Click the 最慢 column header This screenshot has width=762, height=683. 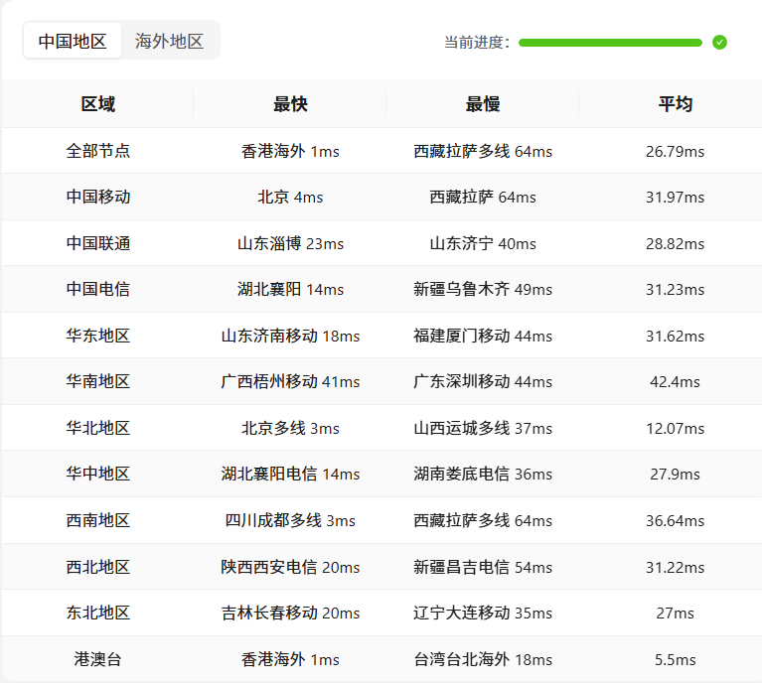coord(483,104)
